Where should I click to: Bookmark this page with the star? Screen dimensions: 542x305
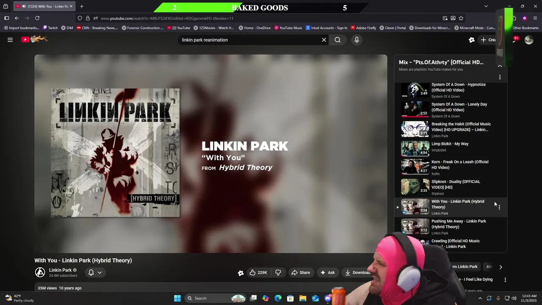click(x=461, y=18)
